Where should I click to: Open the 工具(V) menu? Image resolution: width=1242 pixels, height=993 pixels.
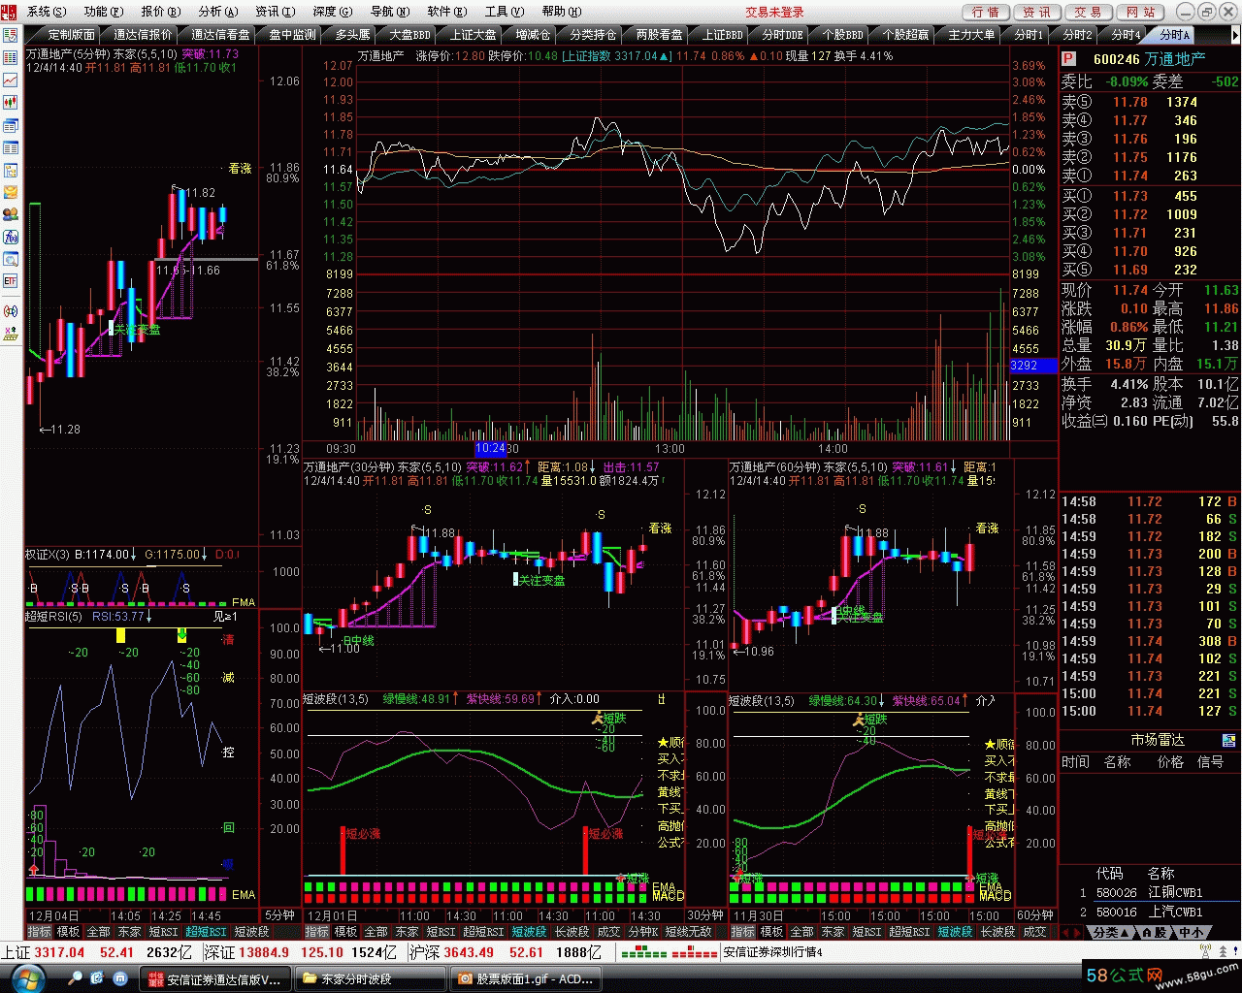[x=503, y=12]
